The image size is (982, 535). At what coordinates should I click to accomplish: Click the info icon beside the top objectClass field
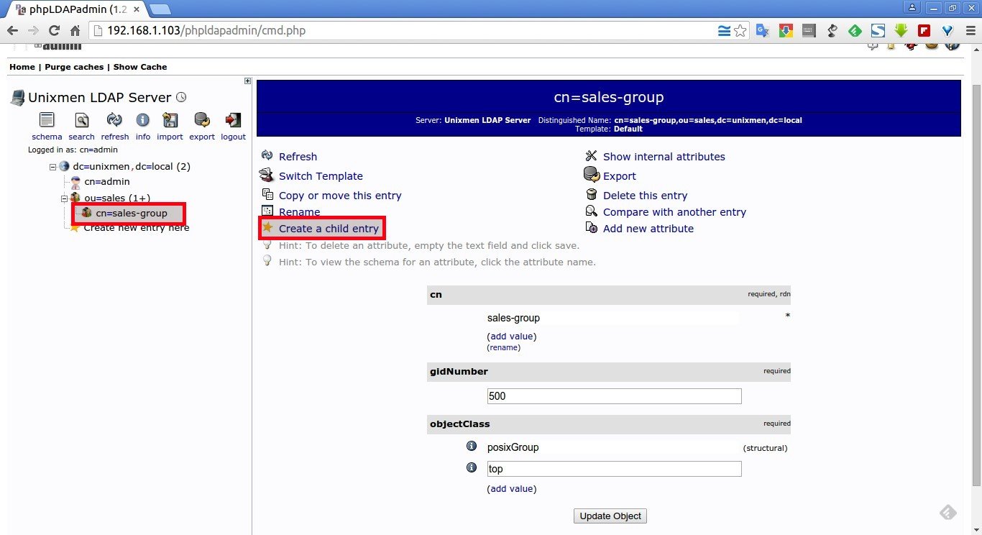472,467
